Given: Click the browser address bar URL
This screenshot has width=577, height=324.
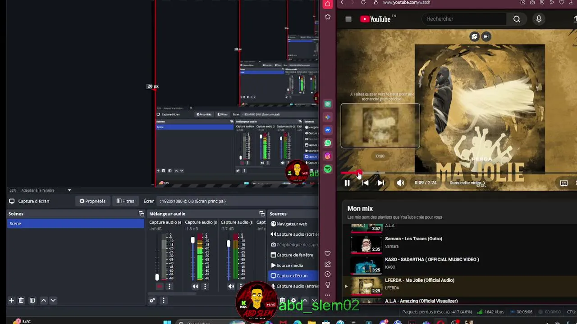Looking at the screenshot, I should 407,2.
